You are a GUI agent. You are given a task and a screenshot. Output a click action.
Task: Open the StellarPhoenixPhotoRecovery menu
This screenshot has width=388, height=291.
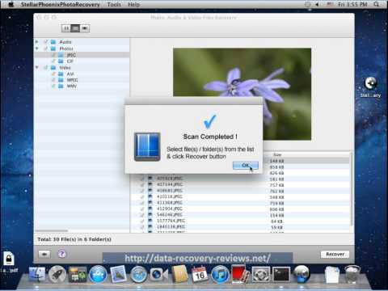tap(61, 4)
